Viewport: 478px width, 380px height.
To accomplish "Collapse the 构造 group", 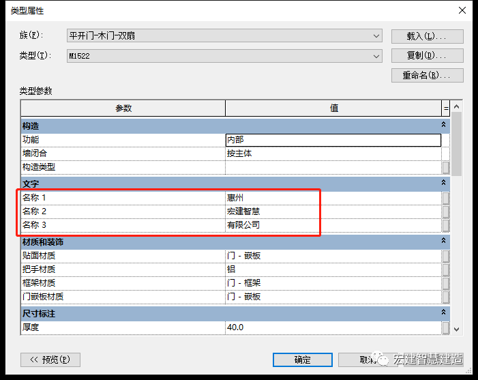I will (443, 124).
